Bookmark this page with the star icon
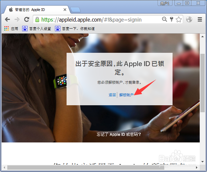 [179, 20]
